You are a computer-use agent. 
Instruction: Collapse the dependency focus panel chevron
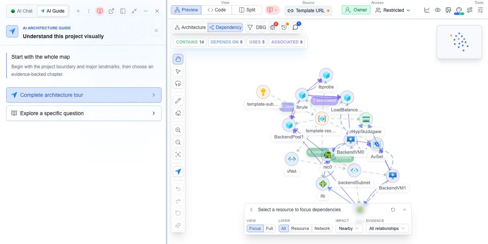405,210
